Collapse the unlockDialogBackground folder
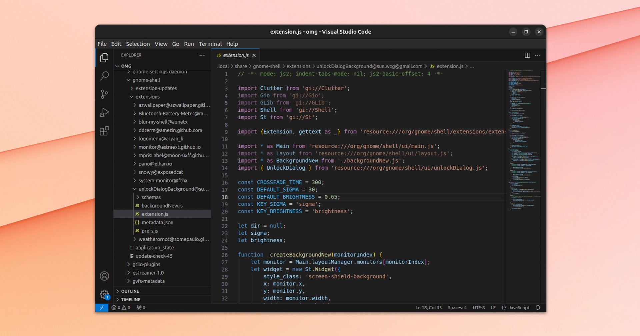The image size is (640, 336). [162, 189]
